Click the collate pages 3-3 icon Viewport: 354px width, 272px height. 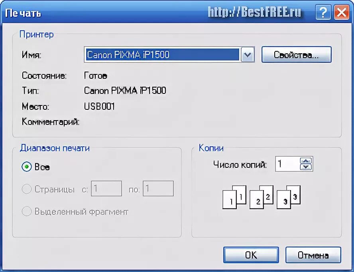289,197
